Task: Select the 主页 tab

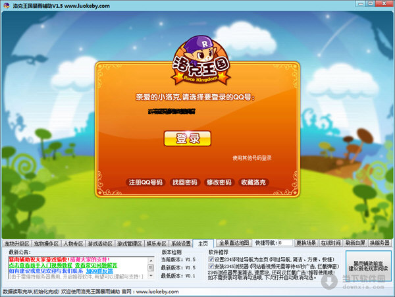Action: (x=203, y=244)
